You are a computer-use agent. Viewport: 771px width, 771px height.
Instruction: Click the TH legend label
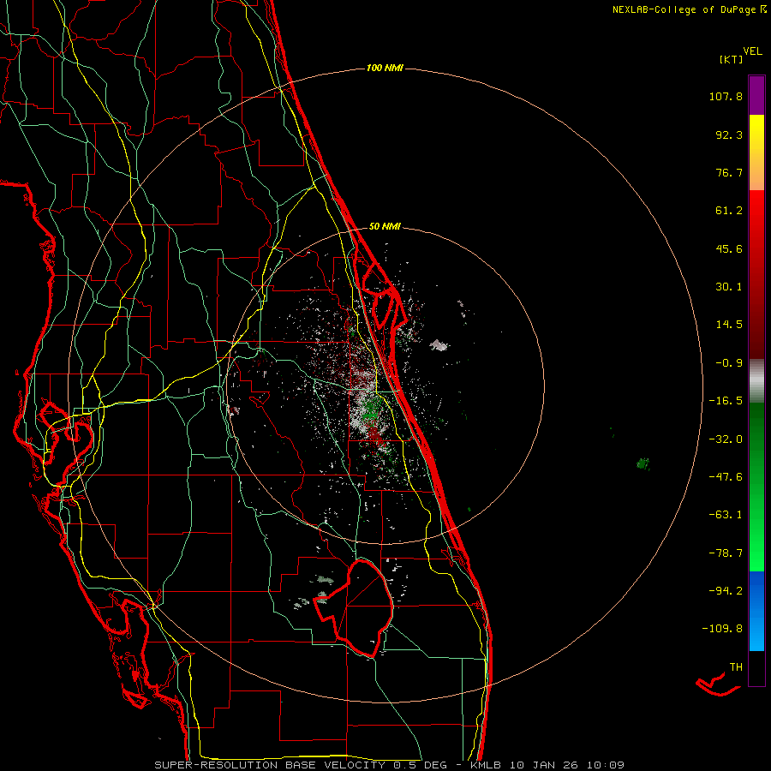tap(736, 667)
